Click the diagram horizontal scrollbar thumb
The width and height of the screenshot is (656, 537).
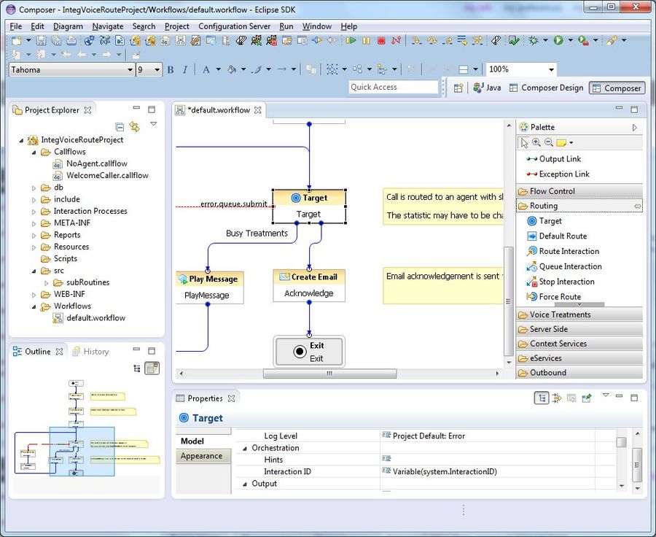click(329, 374)
